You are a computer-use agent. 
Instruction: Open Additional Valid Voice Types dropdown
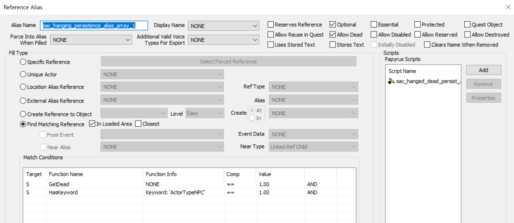tap(224, 40)
